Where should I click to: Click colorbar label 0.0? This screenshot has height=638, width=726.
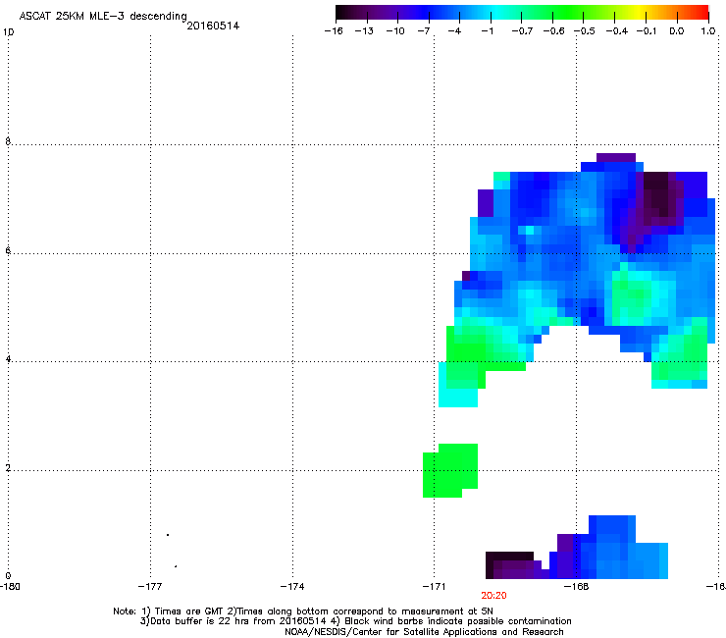[677, 31]
